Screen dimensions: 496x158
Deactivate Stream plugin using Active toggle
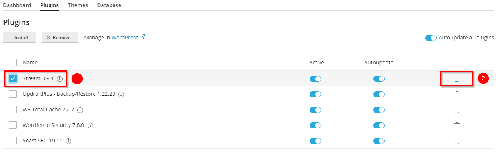click(x=315, y=79)
